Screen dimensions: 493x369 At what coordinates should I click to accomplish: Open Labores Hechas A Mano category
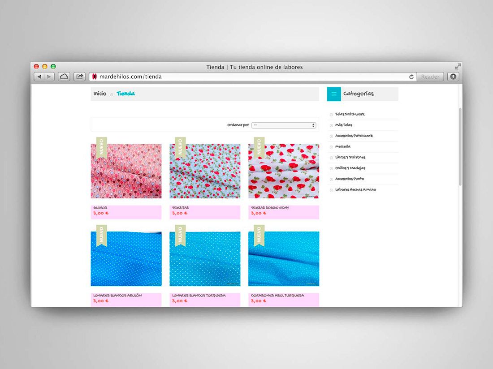tap(355, 190)
